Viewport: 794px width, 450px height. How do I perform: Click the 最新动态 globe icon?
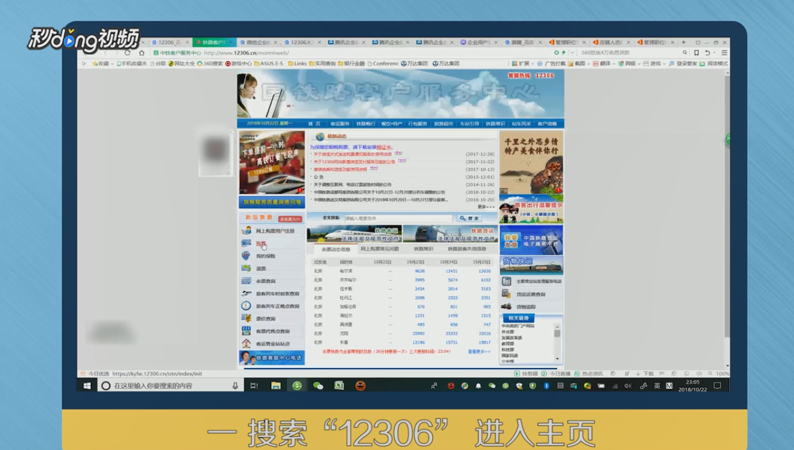coord(320,137)
